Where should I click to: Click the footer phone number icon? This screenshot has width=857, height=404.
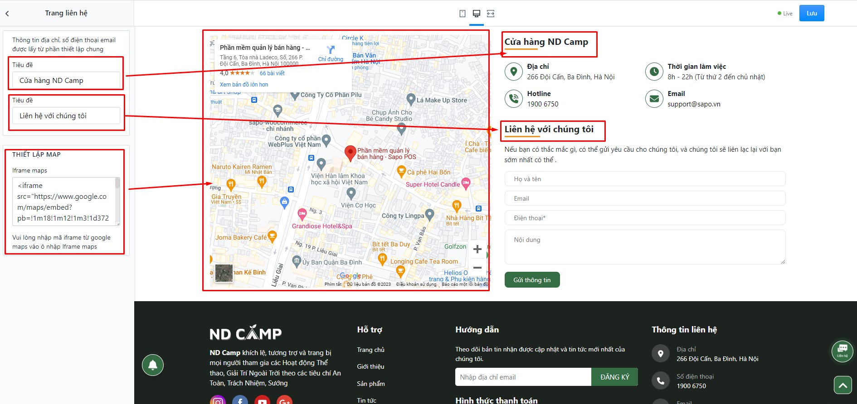click(661, 381)
